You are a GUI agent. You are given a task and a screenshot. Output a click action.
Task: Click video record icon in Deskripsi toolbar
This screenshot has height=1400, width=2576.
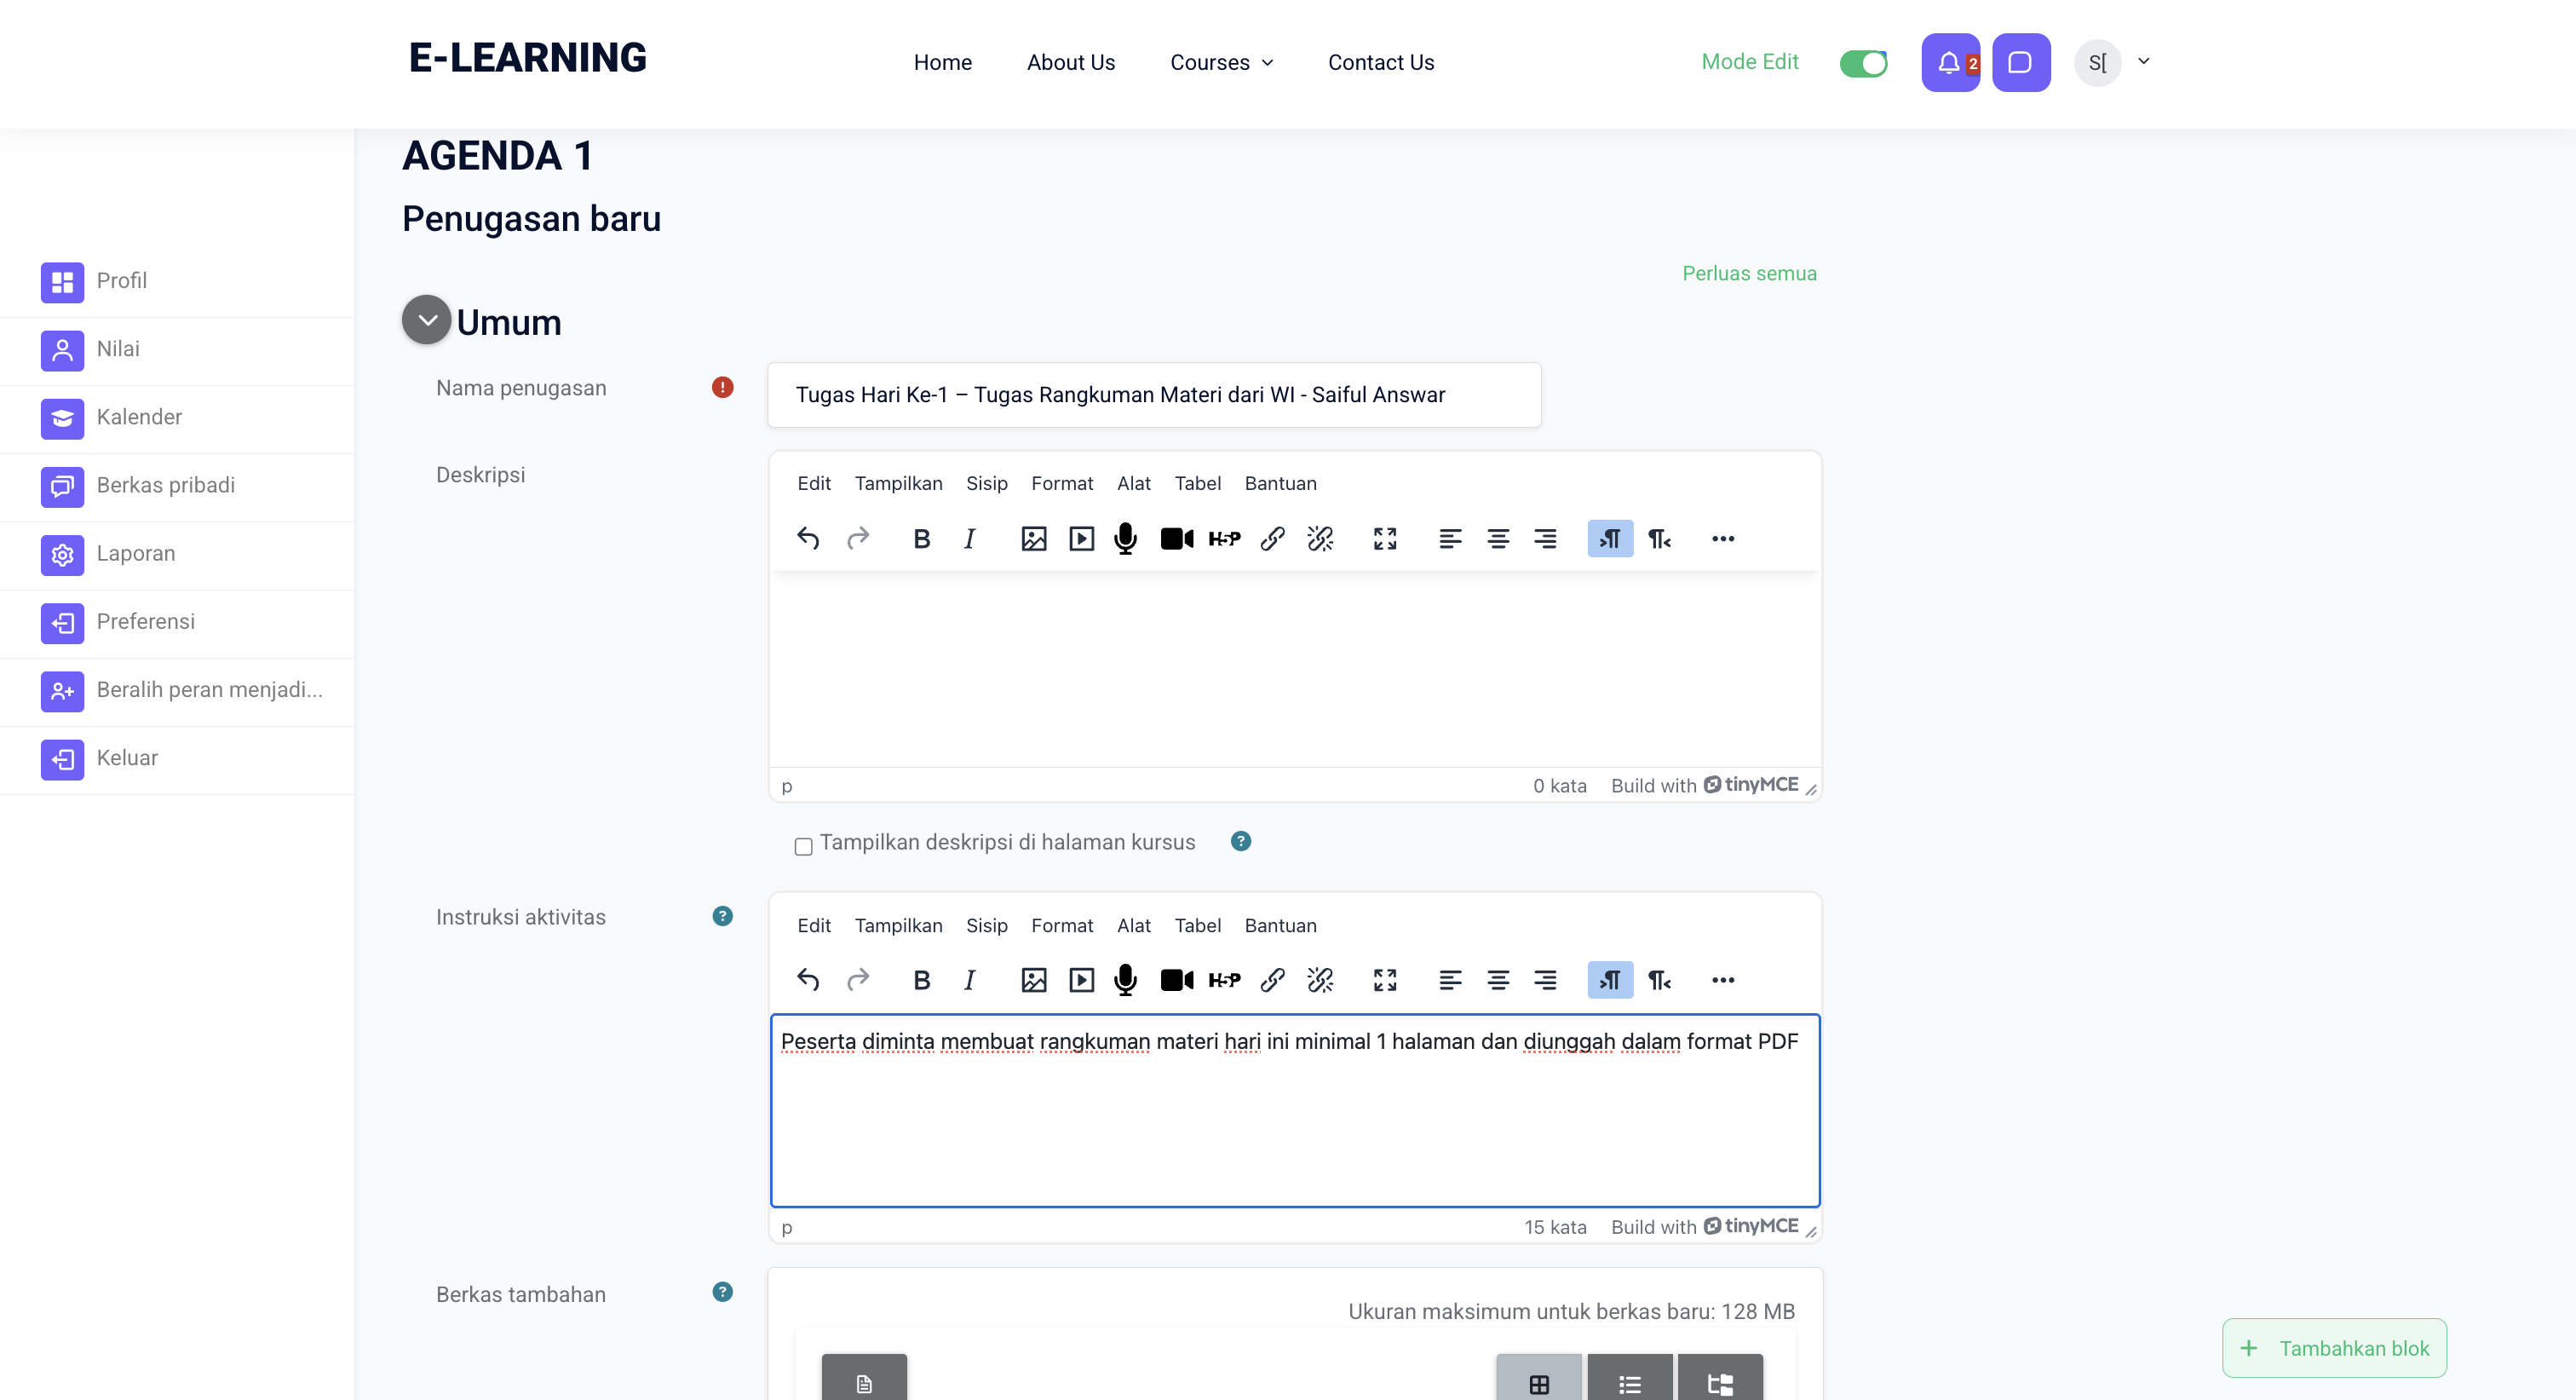click(x=1176, y=539)
